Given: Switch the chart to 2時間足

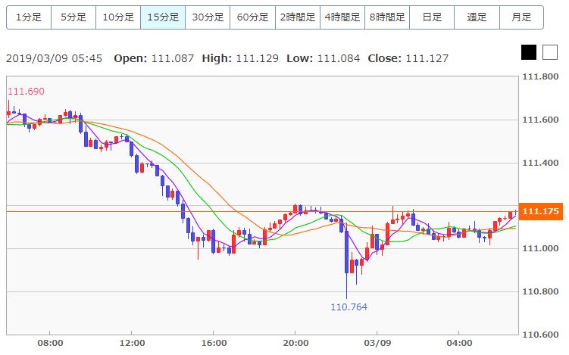Looking at the screenshot, I should click(x=297, y=17).
